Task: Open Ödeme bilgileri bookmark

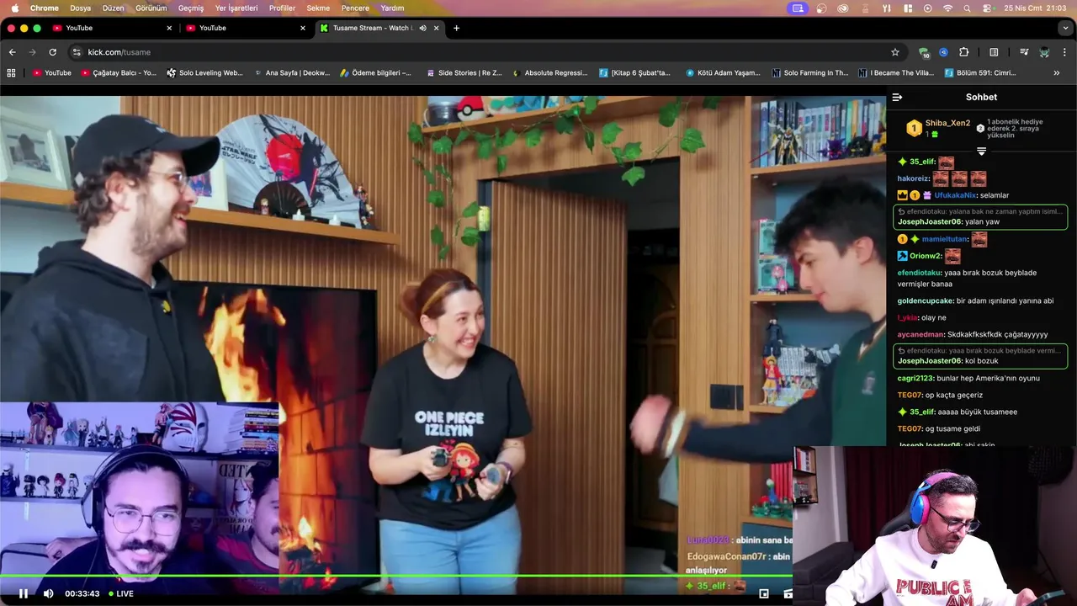Action: [376, 73]
